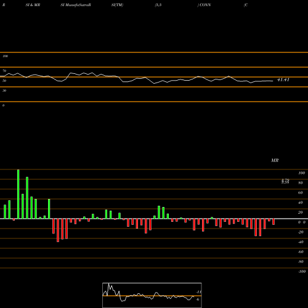The image size is (308, 308).
Task: Click the MR axis label -20
Action: [301, 232]
